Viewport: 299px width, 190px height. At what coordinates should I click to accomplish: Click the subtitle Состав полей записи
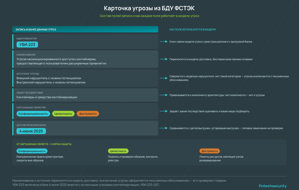[x=149, y=16]
